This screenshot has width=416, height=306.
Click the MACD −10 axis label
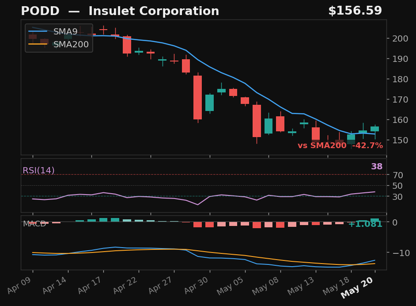point(401,253)
